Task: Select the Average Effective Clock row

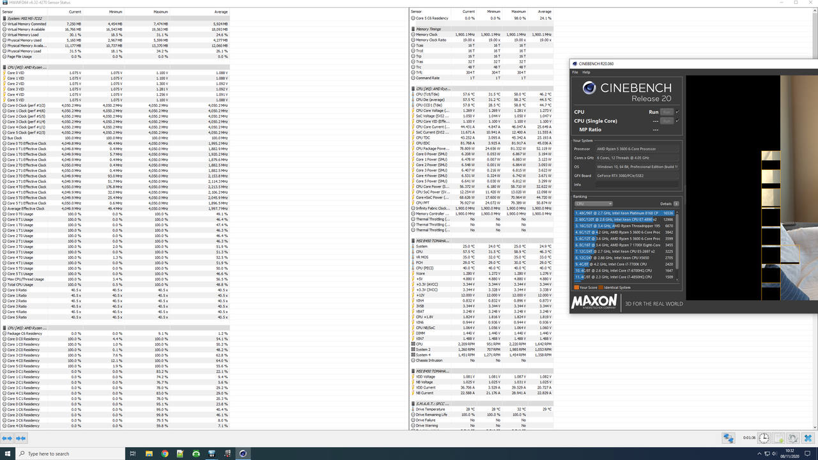Action: (115, 208)
